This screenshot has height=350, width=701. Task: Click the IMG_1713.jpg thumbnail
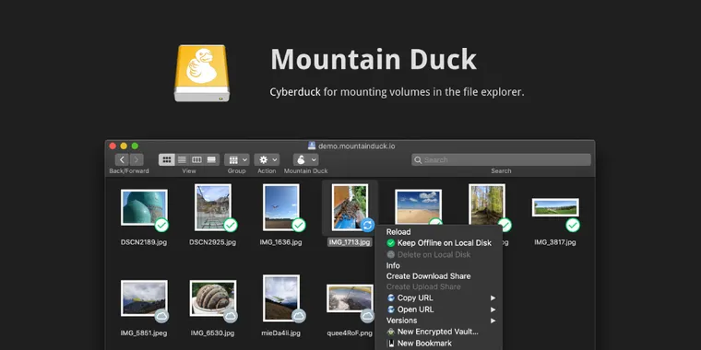350,207
